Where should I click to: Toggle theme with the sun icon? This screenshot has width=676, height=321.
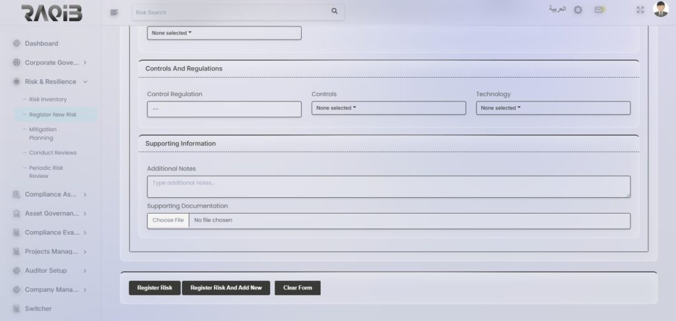coord(578,10)
